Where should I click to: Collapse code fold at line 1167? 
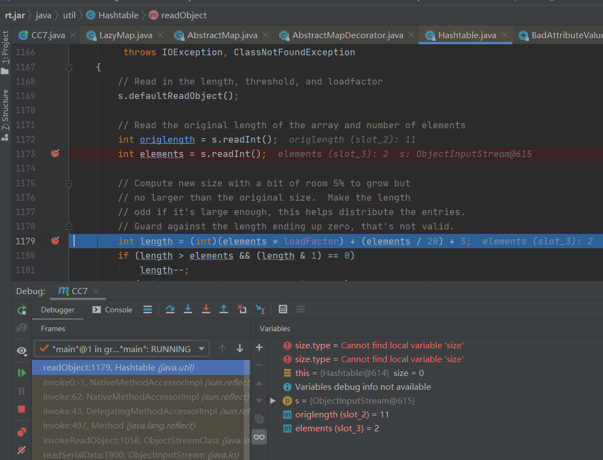(69, 67)
